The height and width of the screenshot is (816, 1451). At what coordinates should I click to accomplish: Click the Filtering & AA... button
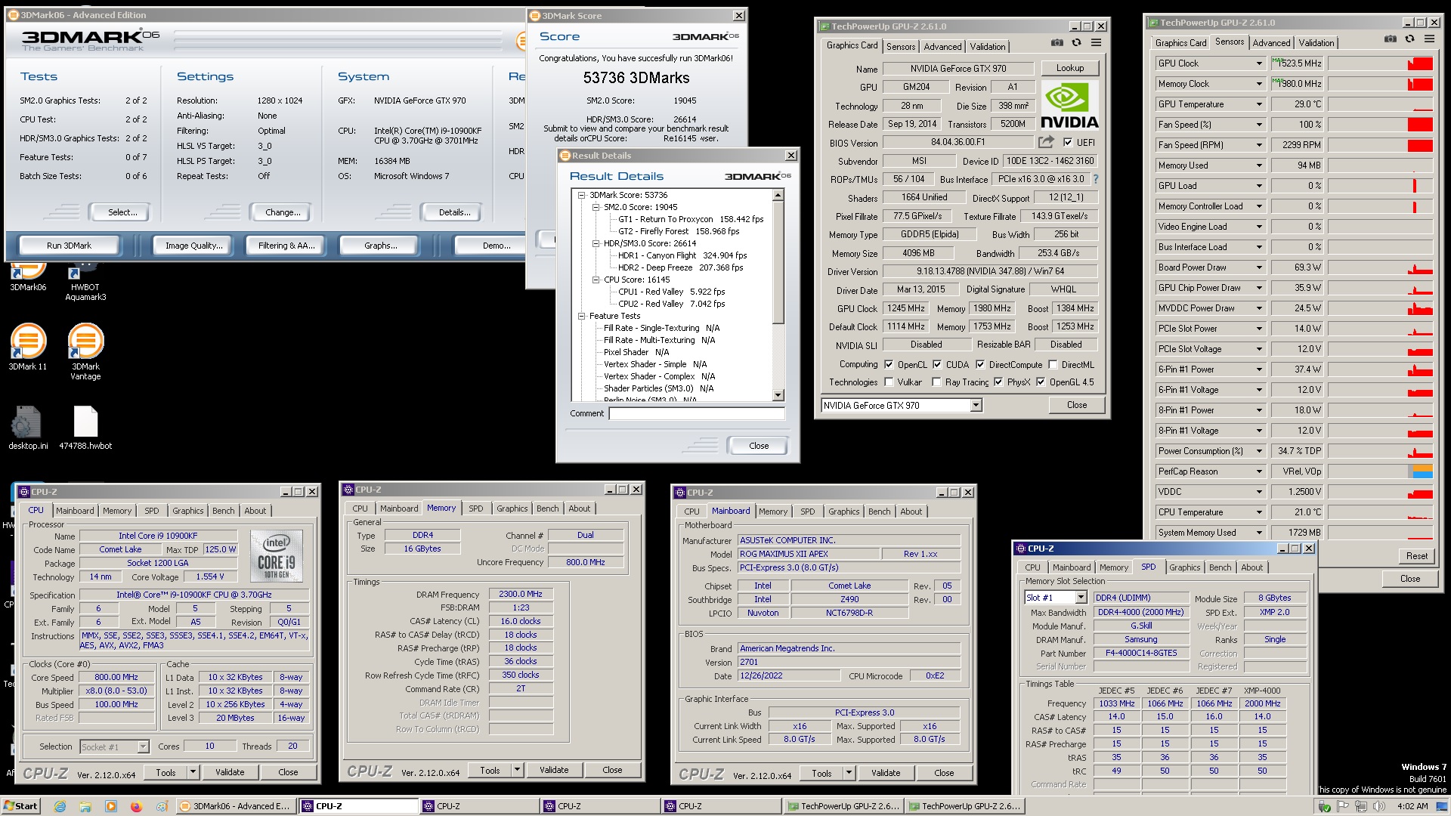tap(286, 246)
